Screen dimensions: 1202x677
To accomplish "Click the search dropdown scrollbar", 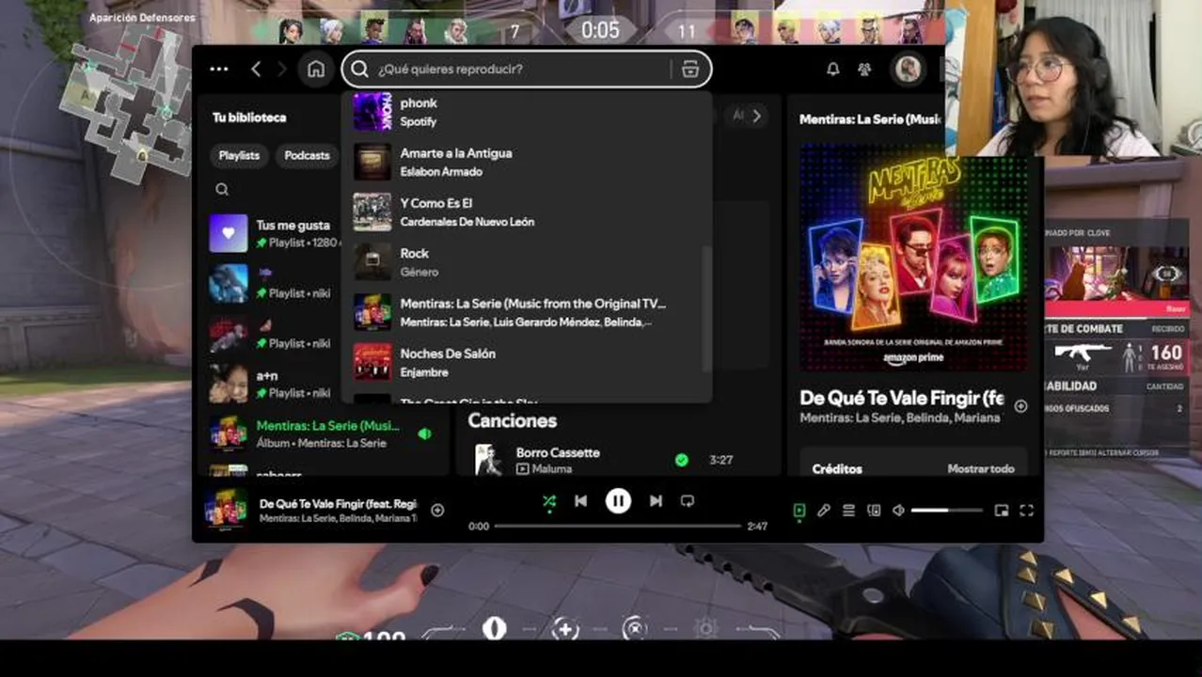I will 707,308.
